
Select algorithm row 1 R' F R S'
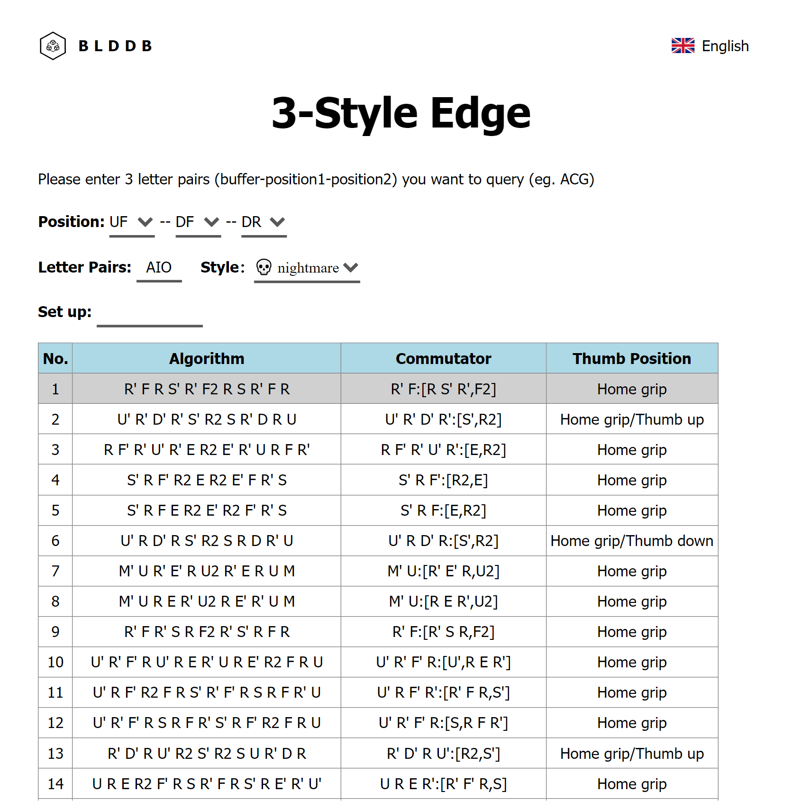207,389
